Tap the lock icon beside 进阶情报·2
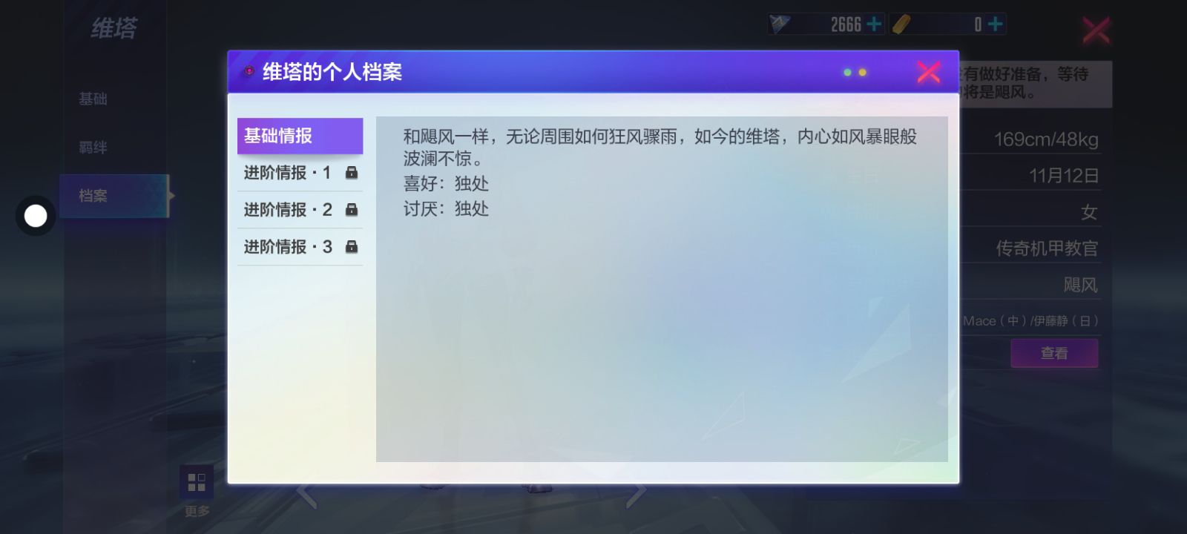The width and height of the screenshot is (1187, 534). [x=352, y=210]
